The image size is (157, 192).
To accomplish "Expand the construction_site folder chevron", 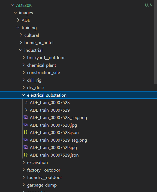I will click(23, 72).
